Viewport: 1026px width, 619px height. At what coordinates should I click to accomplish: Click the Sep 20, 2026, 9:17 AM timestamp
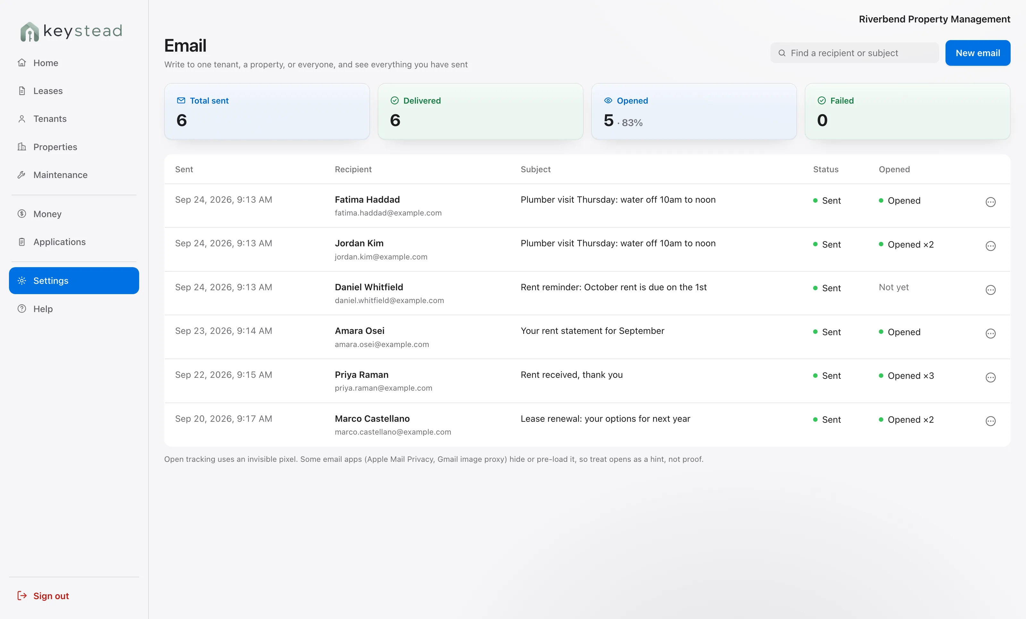click(223, 418)
